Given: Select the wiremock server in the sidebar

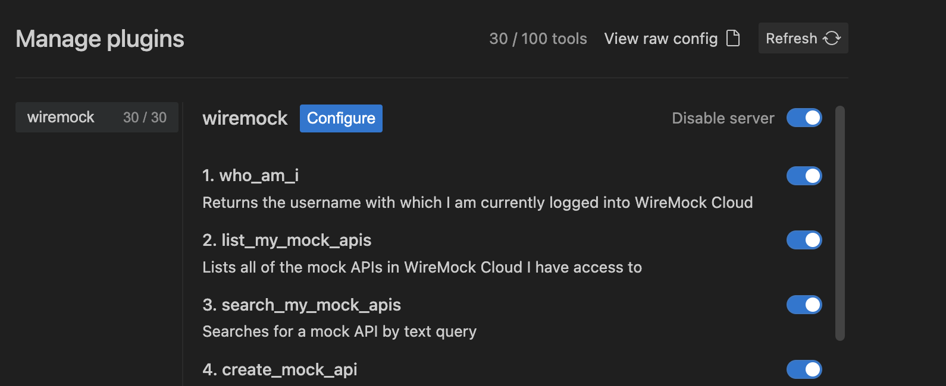Looking at the screenshot, I should pos(97,118).
